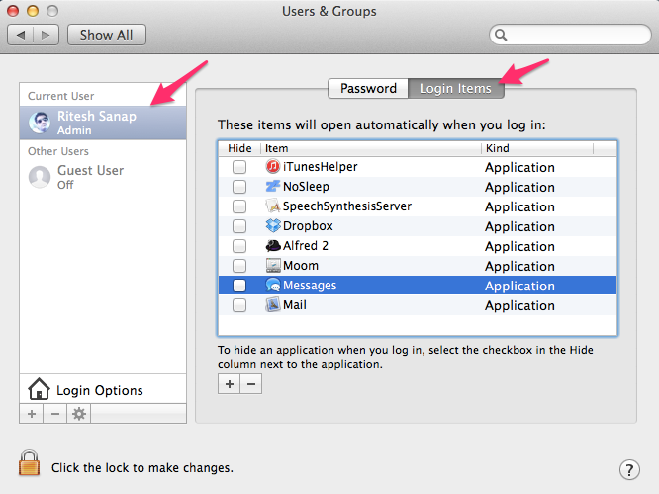The height and width of the screenshot is (494, 659).
Task: Click Application kind in the Mail row
Action: (519, 306)
